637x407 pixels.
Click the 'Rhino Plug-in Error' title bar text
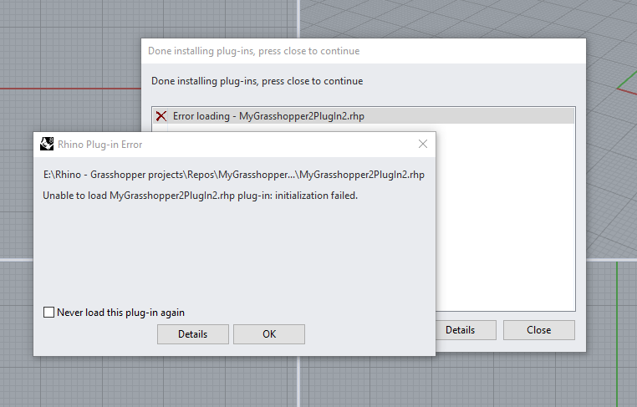tap(100, 145)
